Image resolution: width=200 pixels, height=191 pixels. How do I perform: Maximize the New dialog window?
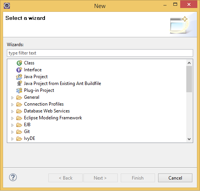coord(175,5)
